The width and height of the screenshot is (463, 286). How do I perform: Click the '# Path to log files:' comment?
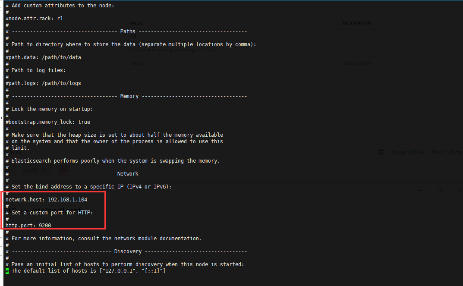click(35, 70)
